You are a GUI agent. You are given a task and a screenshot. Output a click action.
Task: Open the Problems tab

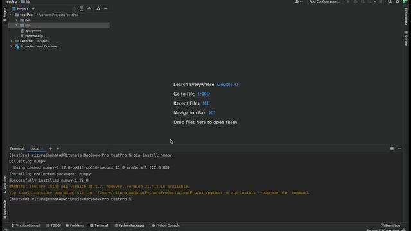(x=74, y=225)
